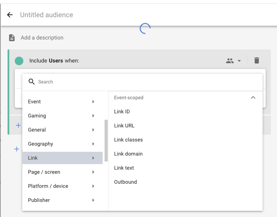This screenshot has height=217, width=277.
Task: Pick the Link domain dimension
Action: (x=128, y=154)
